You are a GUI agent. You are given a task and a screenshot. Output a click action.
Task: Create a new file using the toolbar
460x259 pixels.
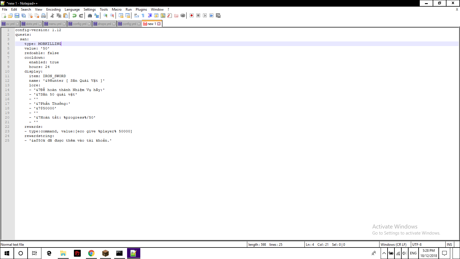click(x=4, y=16)
